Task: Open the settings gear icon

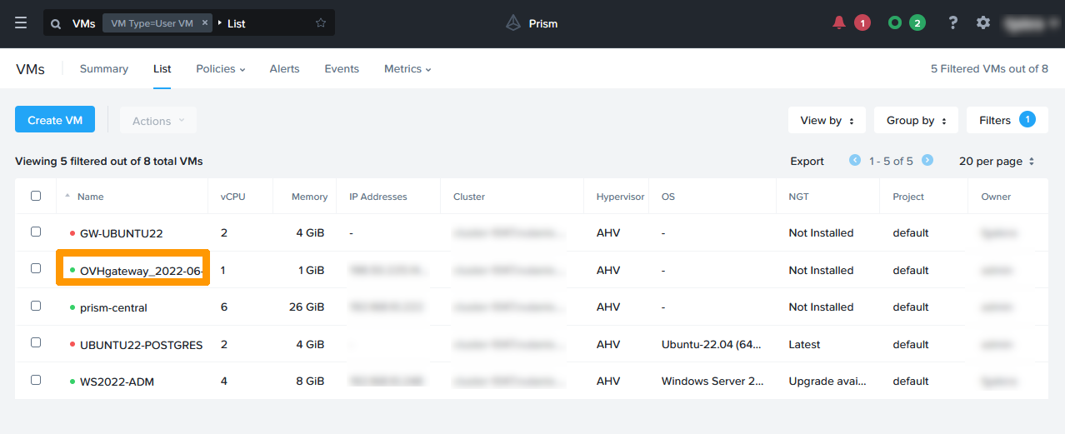Action: tap(983, 22)
